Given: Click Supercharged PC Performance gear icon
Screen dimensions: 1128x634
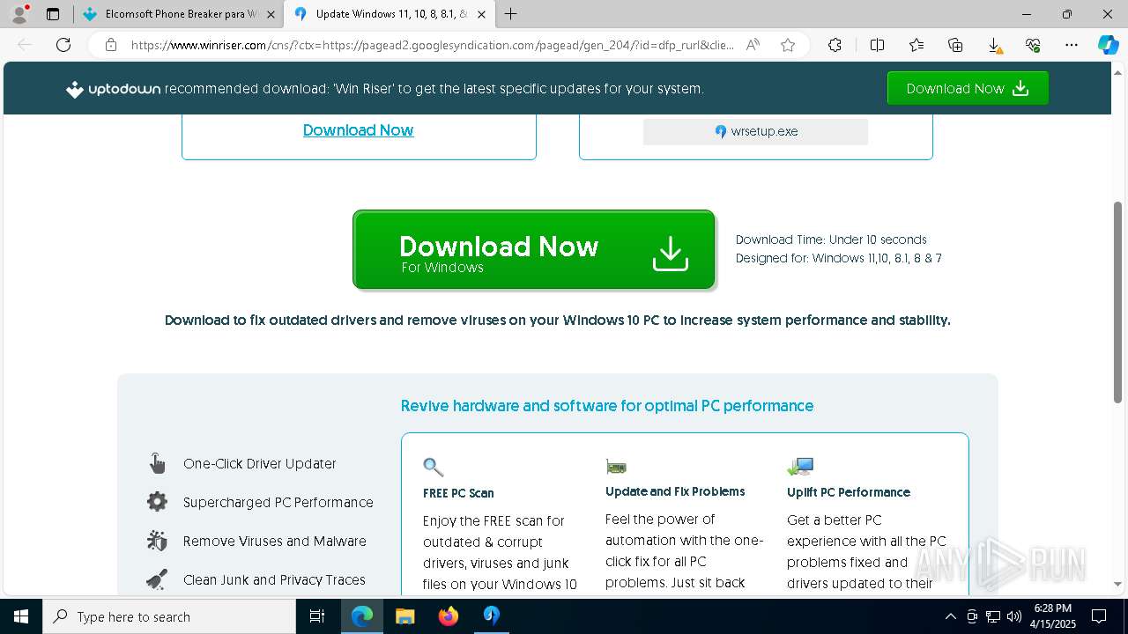Looking at the screenshot, I should tap(157, 502).
